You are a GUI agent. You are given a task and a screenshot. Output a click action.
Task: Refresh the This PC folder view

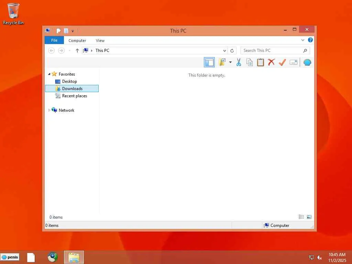232,51
